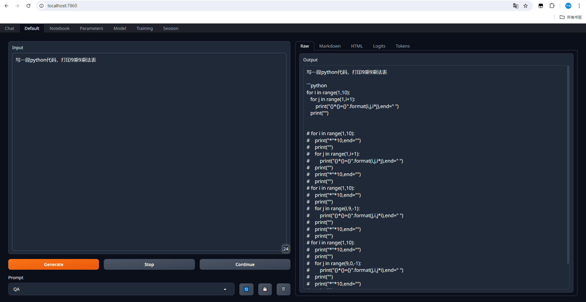The height and width of the screenshot is (302, 586).
Task: Click the Output area scrollbar
Action: (568, 165)
